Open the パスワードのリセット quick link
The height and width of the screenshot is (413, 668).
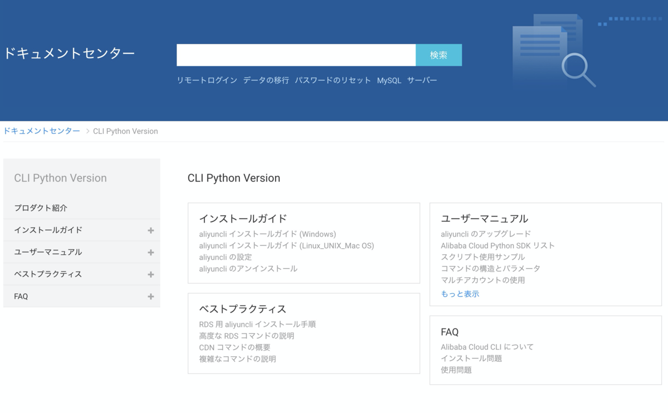(332, 80)
